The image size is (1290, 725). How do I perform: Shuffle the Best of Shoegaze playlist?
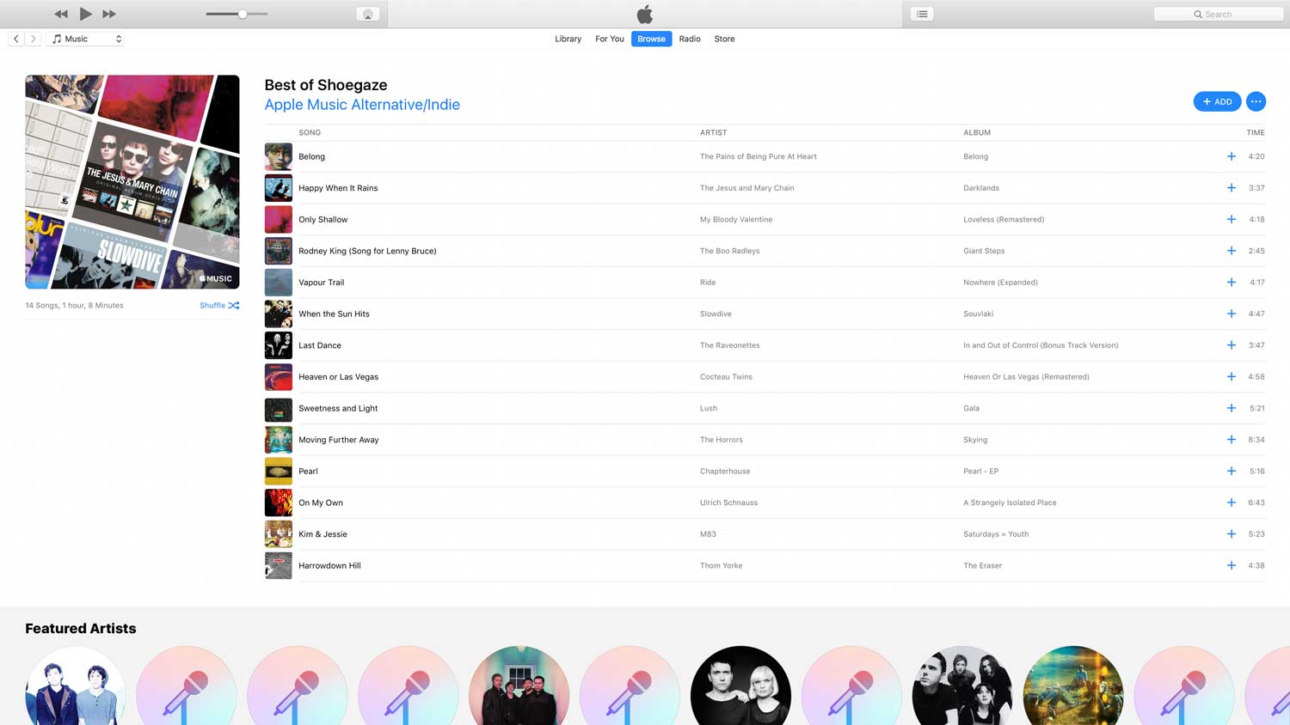(219, 305)
